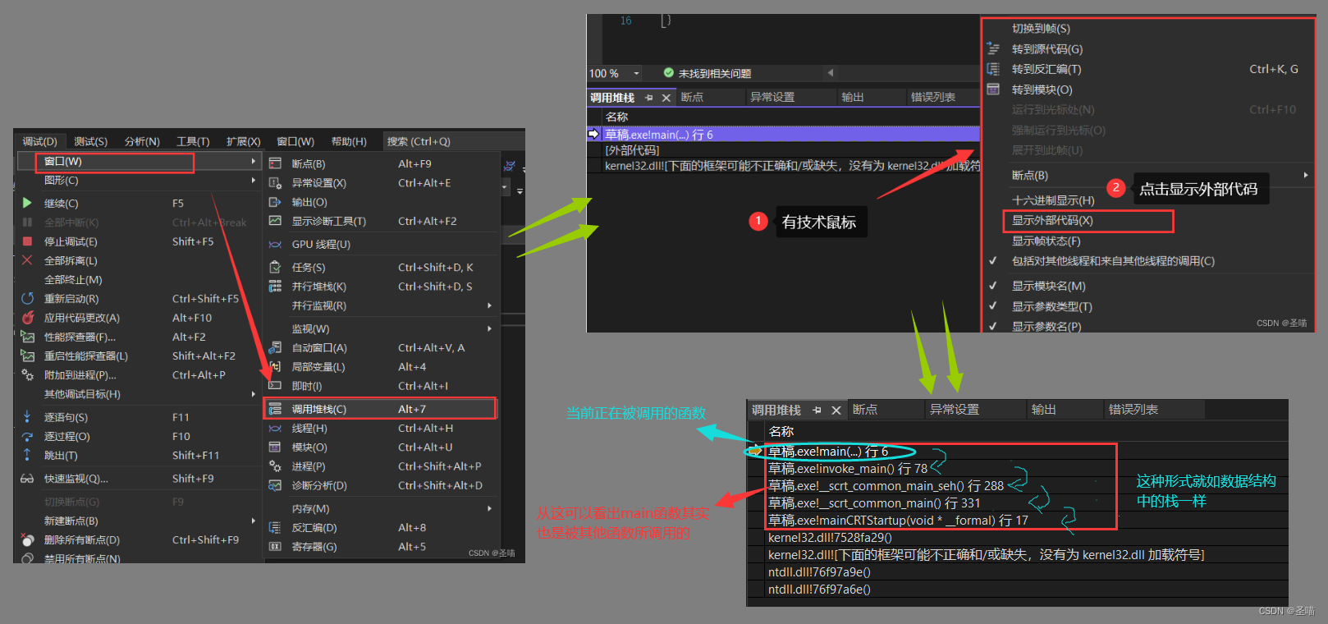
Task: Click the icon beside 即时(I)
Action: pyautogui.click(x=275, y=386)
